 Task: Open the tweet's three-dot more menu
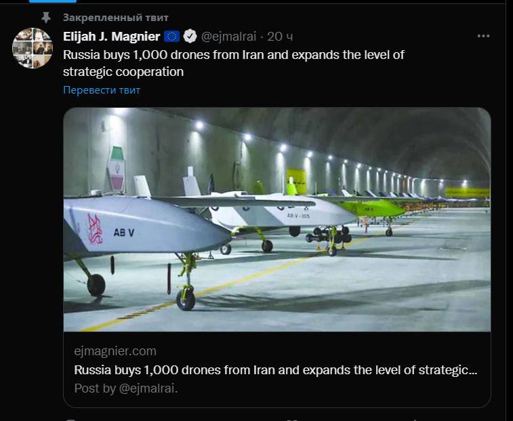(x=483, y=36)
